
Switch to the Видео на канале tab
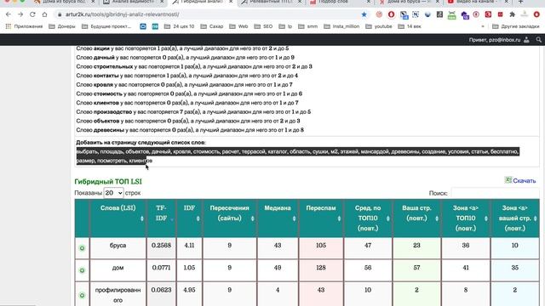pyautogui.click(x=478, y=2)
